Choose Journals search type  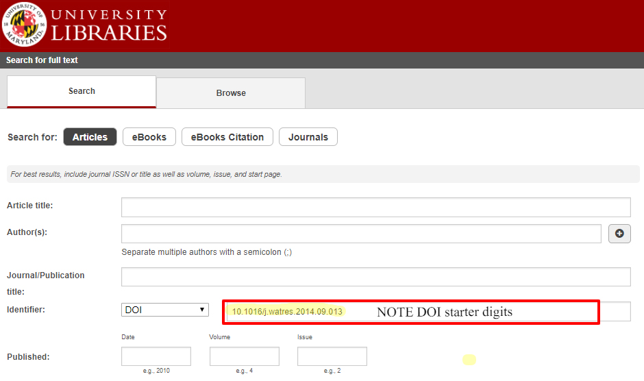coord(308,137)
